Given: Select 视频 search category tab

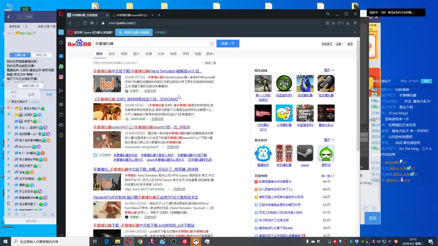Looking at the screenshot, I should click(x=124, y=54).
